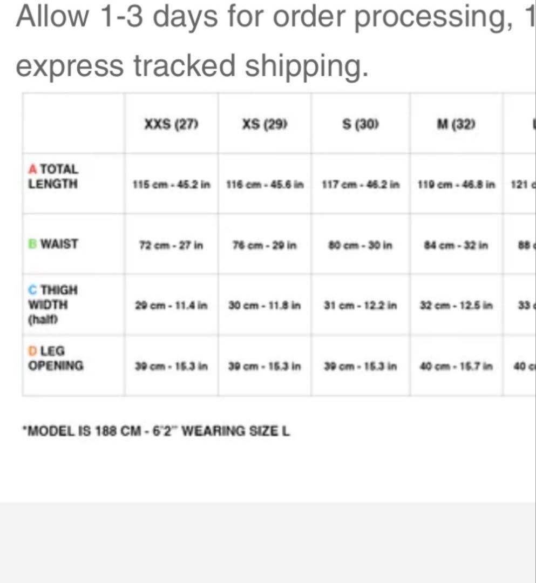The image size is (536, 583).
Task: Click the model is 188 cm note text
Action: tap(155, 431)
